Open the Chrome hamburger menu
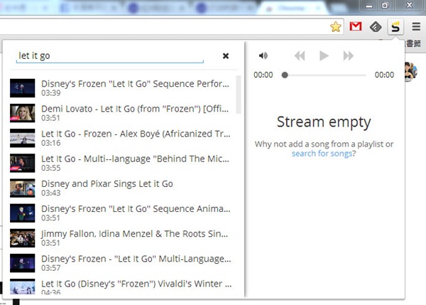 [x=416, y=27]
